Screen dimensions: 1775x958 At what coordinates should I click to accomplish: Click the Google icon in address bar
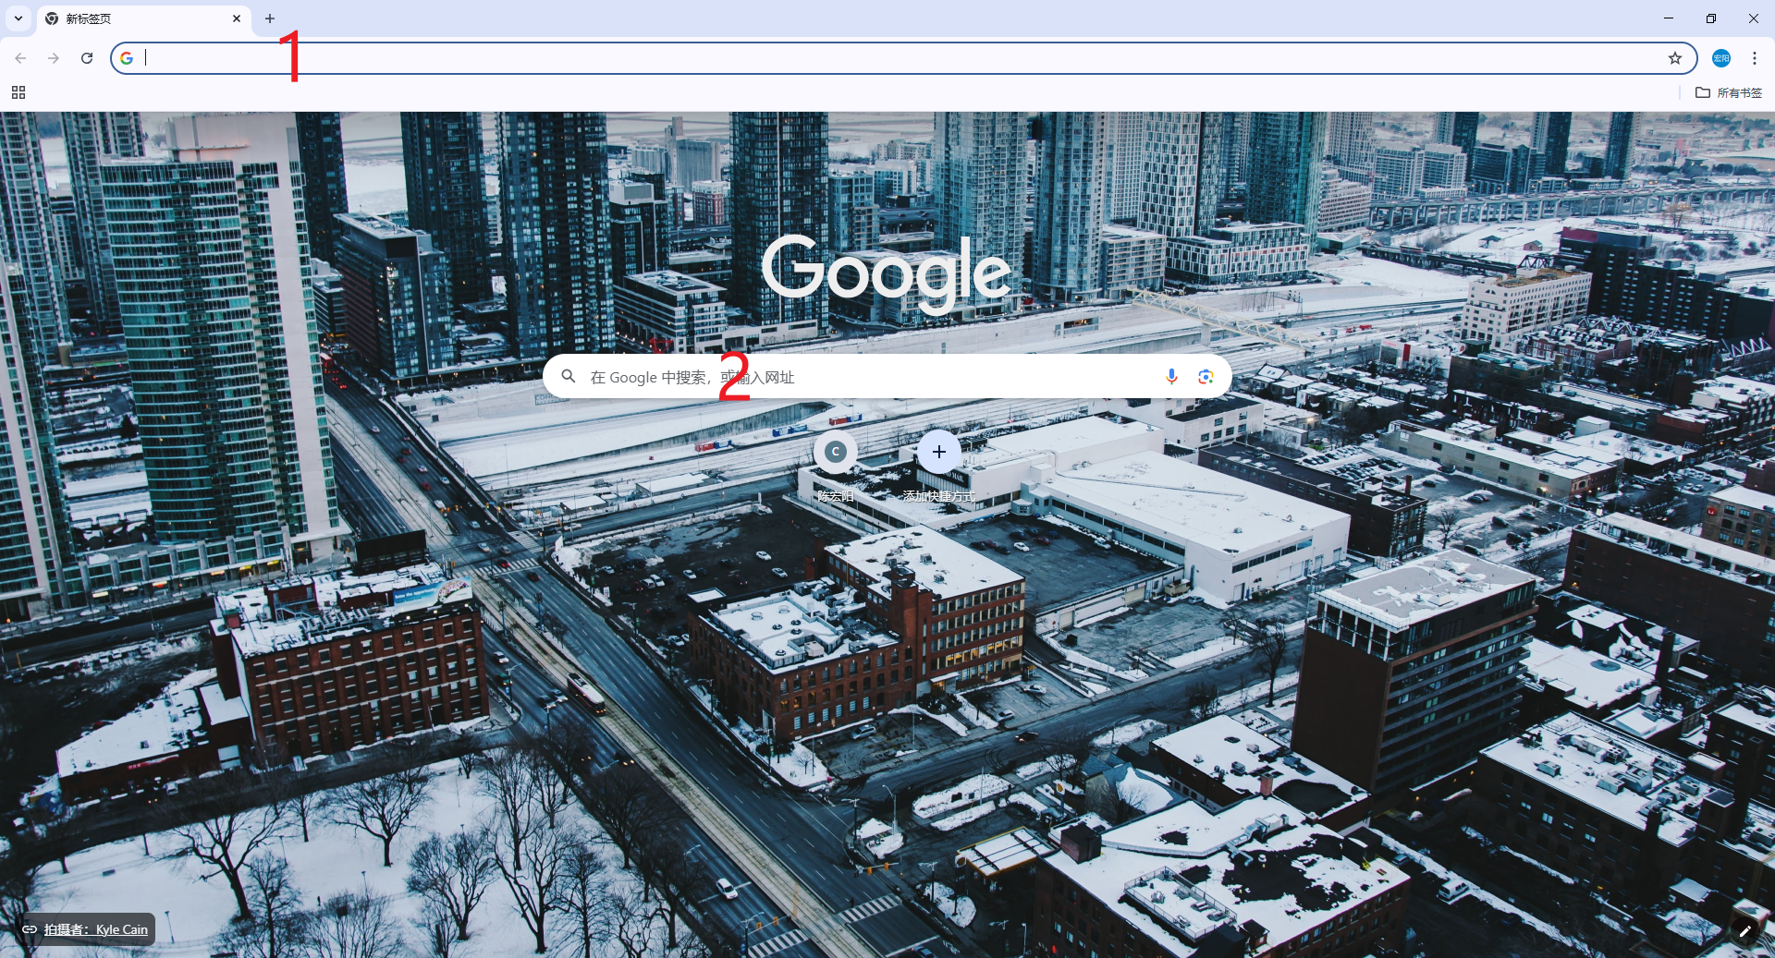point(127,58)
